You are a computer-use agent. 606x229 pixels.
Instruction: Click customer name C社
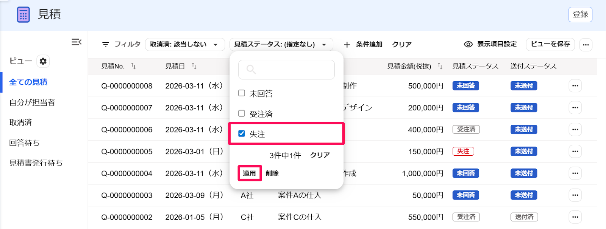[247, 217]
